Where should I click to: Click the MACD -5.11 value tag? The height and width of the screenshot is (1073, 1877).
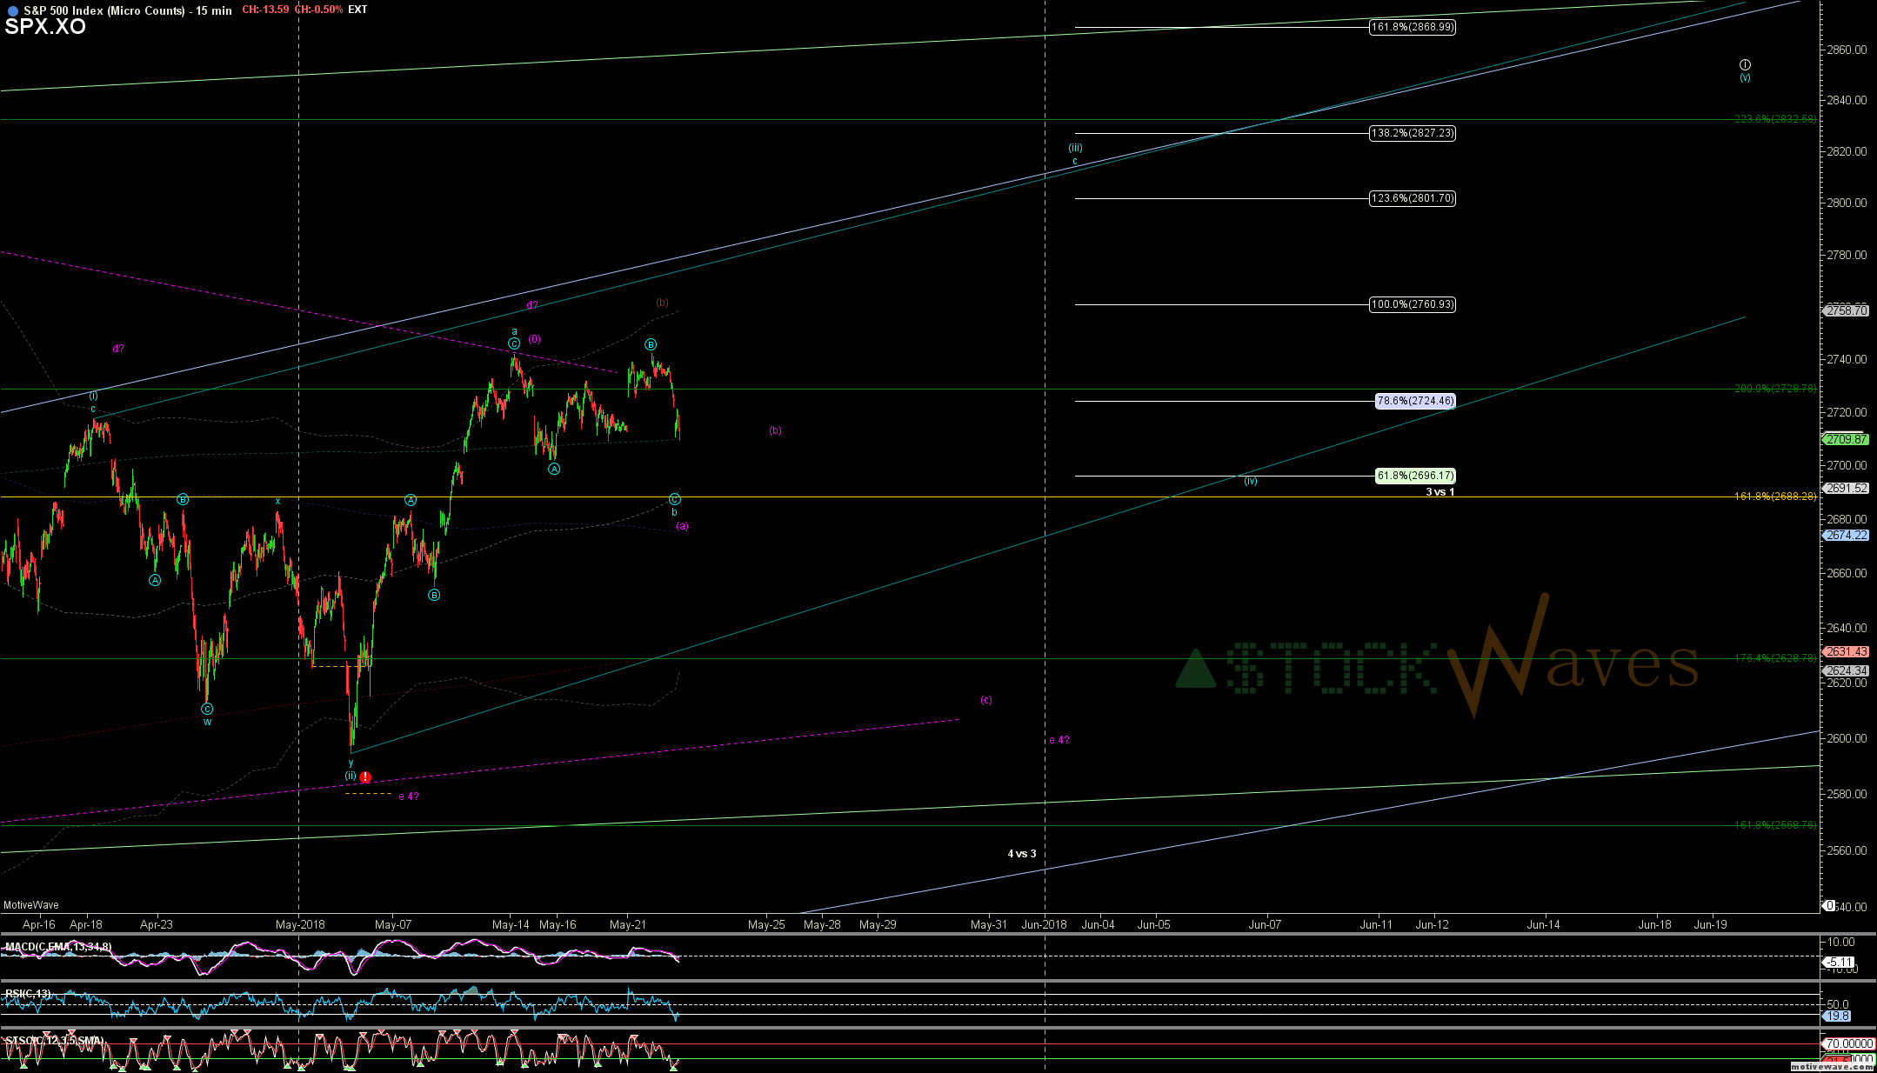point(1839,962)
